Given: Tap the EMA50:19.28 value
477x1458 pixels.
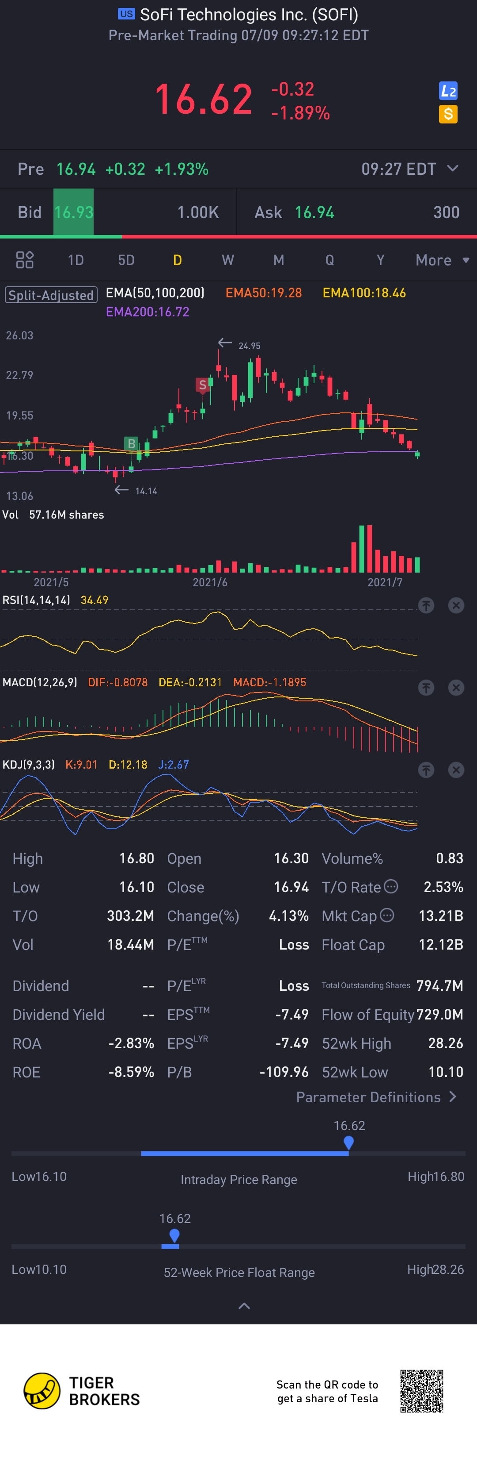Looking at the screenshot, I should (x=263, y=292).
